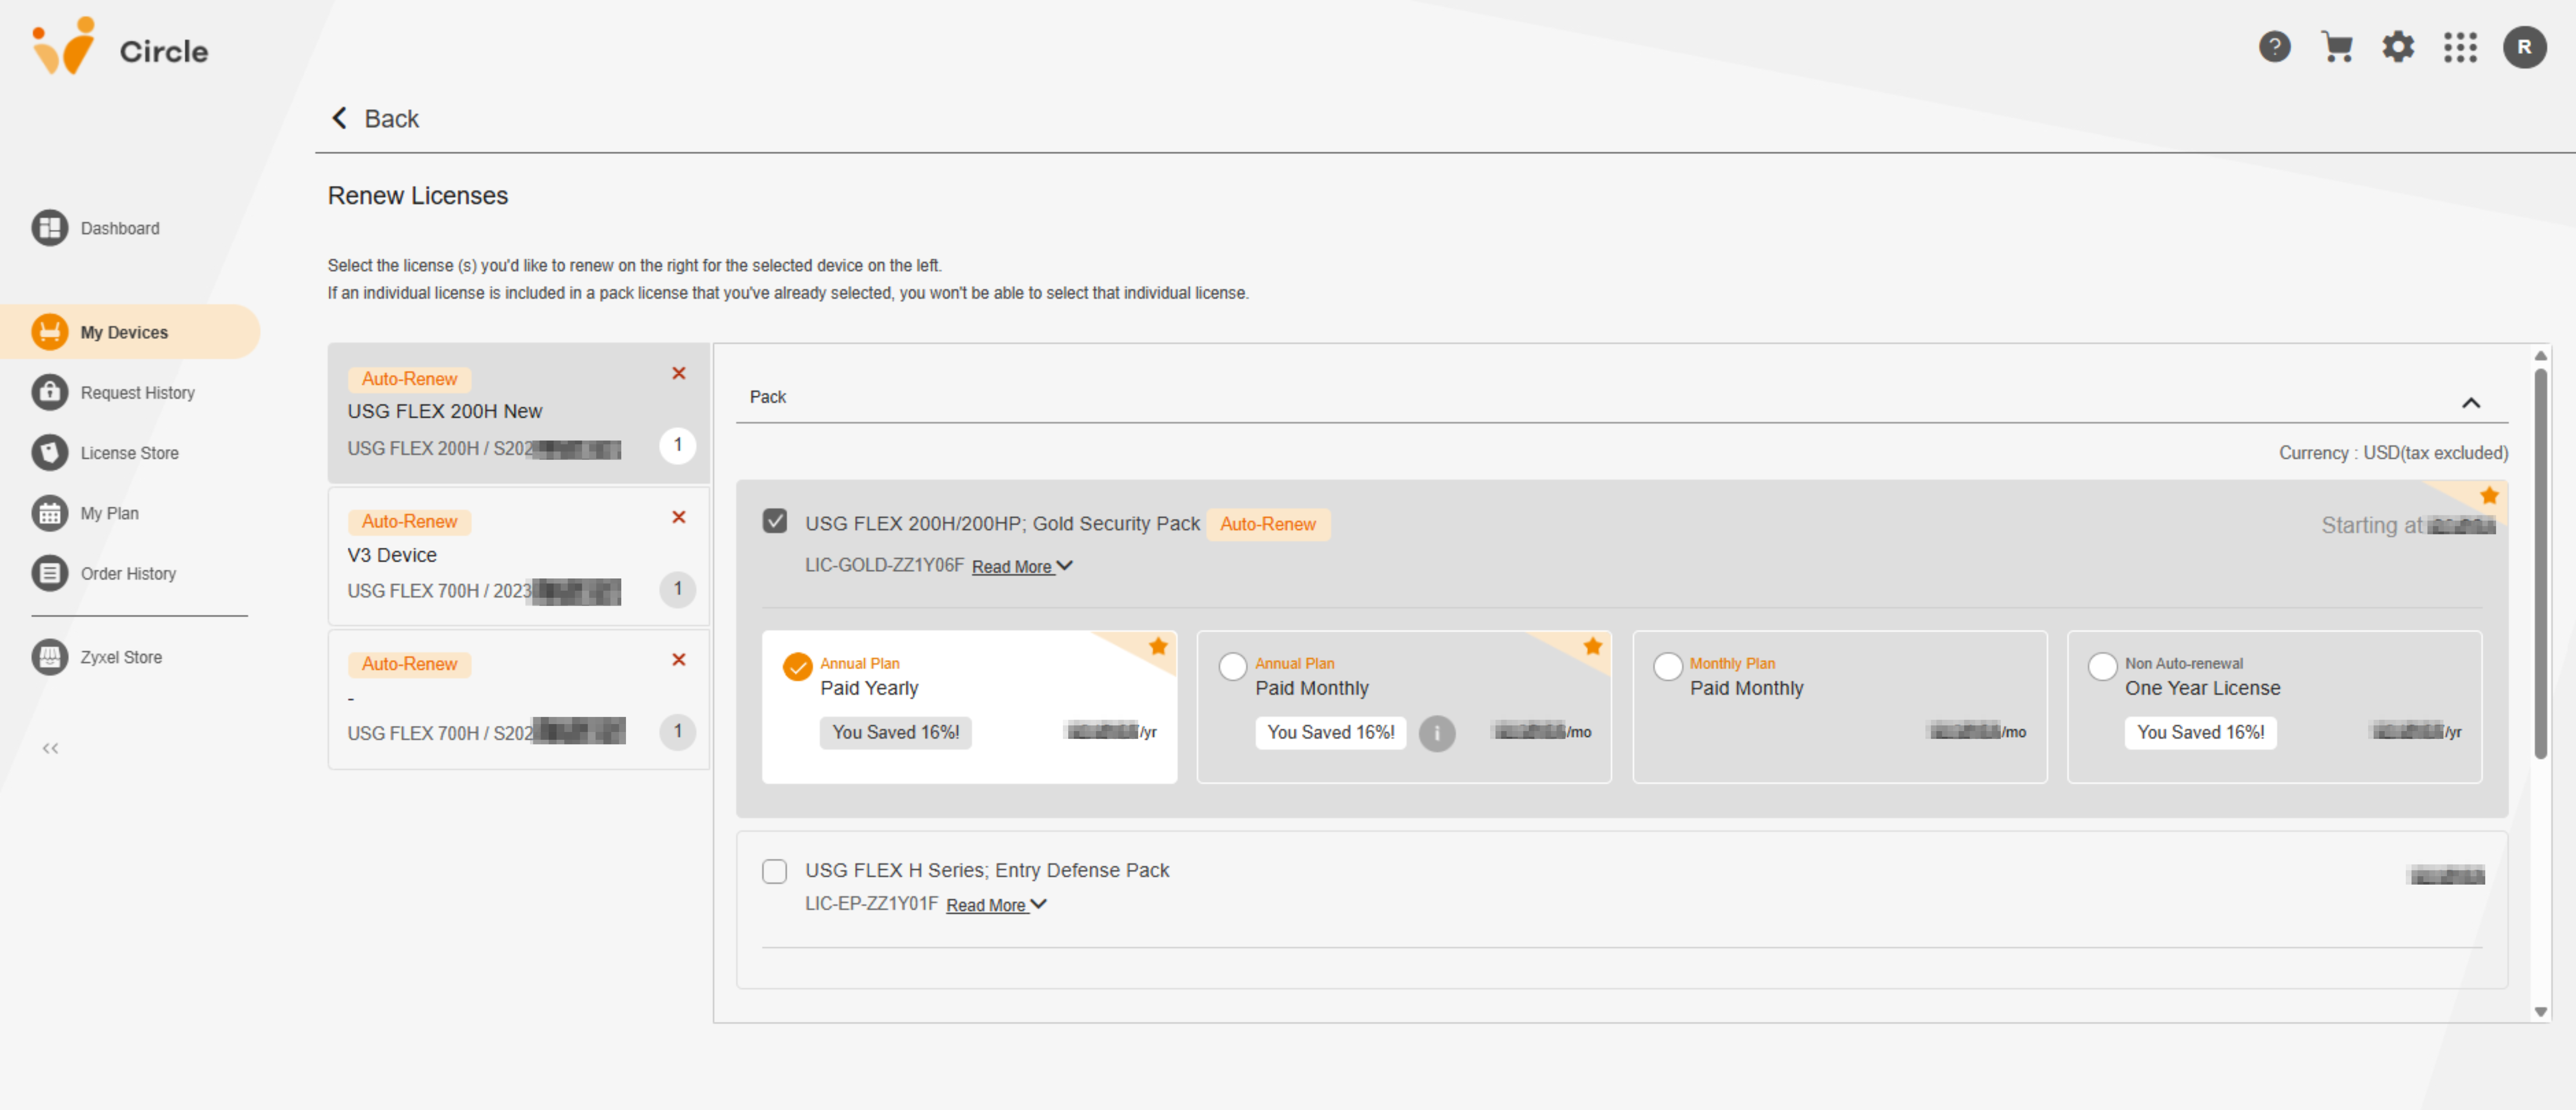The width and height of the screenshot is (2576, 1110).
Task: Click the license list vertical scrollbar
Action: pos(2540,560)
